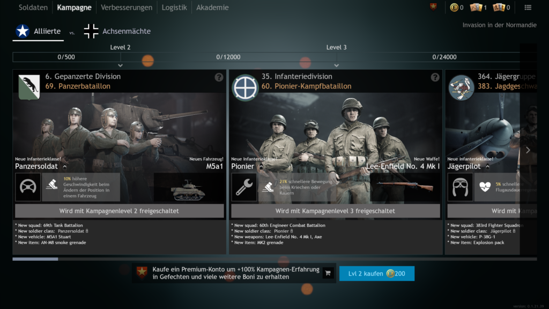Open help for 35. Infanteriedivision
The height and width of the screenshot is (309, 549).
[435, 77]
